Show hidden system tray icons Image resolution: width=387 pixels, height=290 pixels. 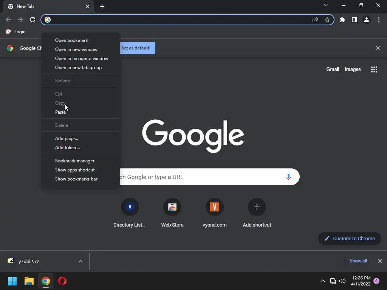(x=323, y=281)
